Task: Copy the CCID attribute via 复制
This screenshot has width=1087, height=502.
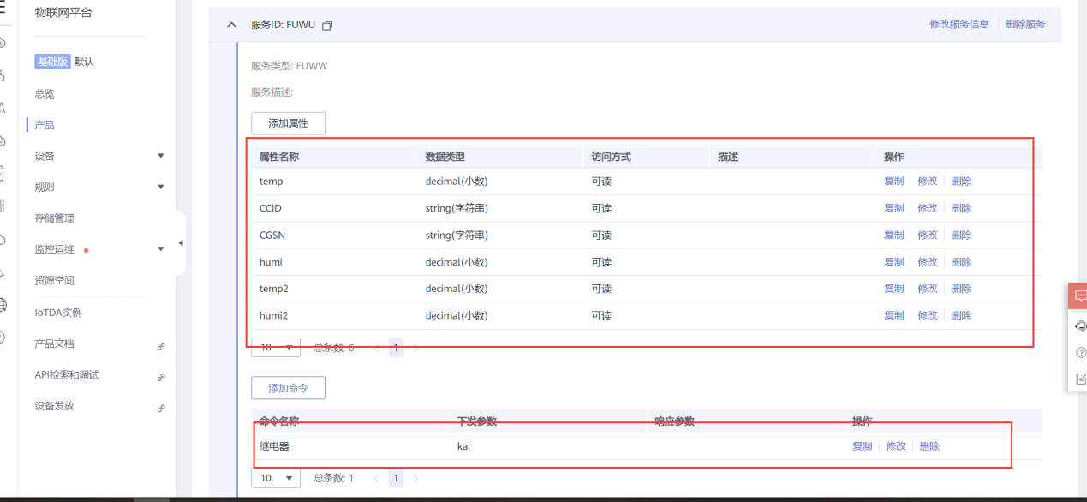Action: click(x=894, y=208)
